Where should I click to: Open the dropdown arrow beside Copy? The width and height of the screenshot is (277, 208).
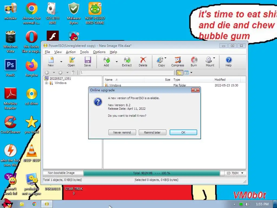(165, 58)
